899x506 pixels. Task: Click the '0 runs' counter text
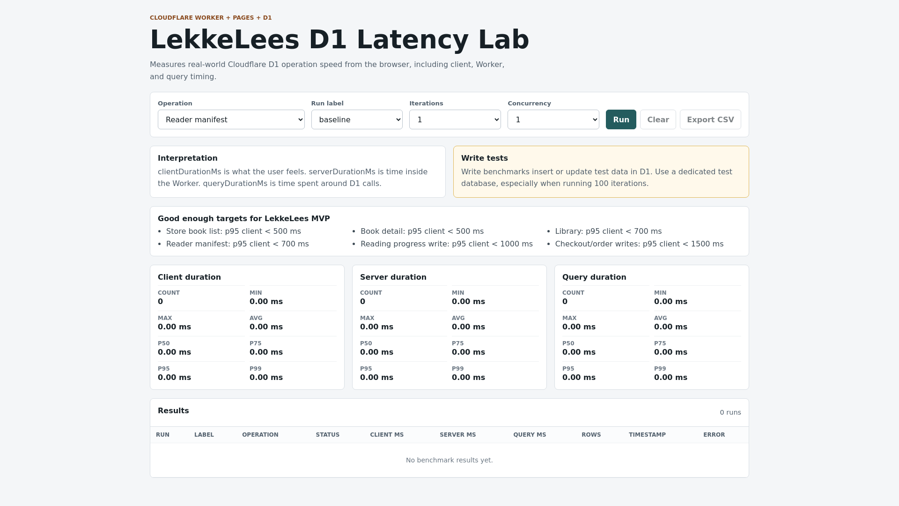click(x=730, y=412)
